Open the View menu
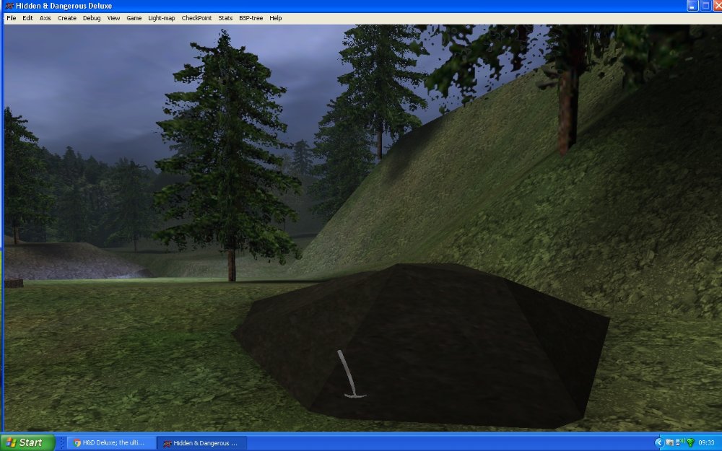The image size is (722, 451). tap(113, 19)
